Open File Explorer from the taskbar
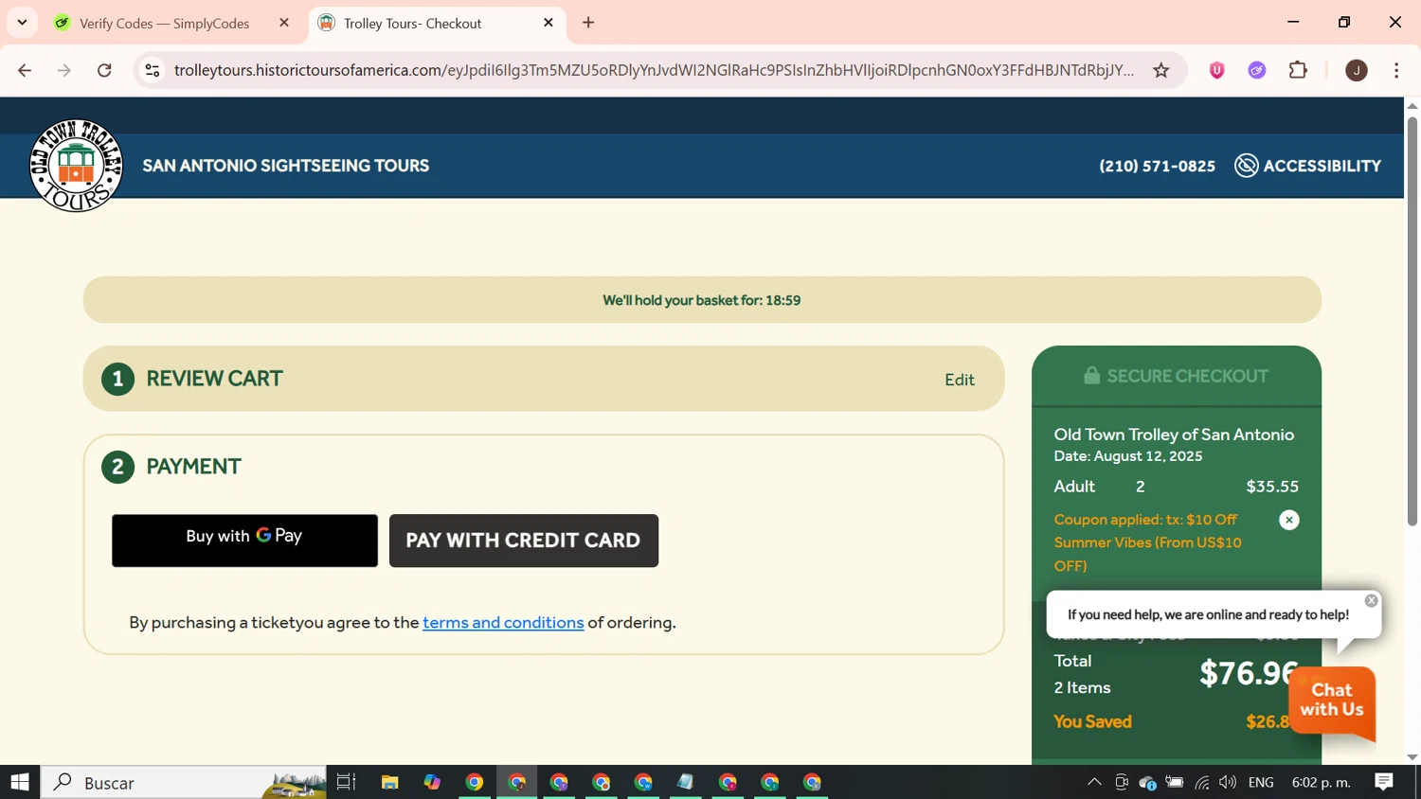The image size is (1421, 799). pyautogui.click(x=389, y=782)
